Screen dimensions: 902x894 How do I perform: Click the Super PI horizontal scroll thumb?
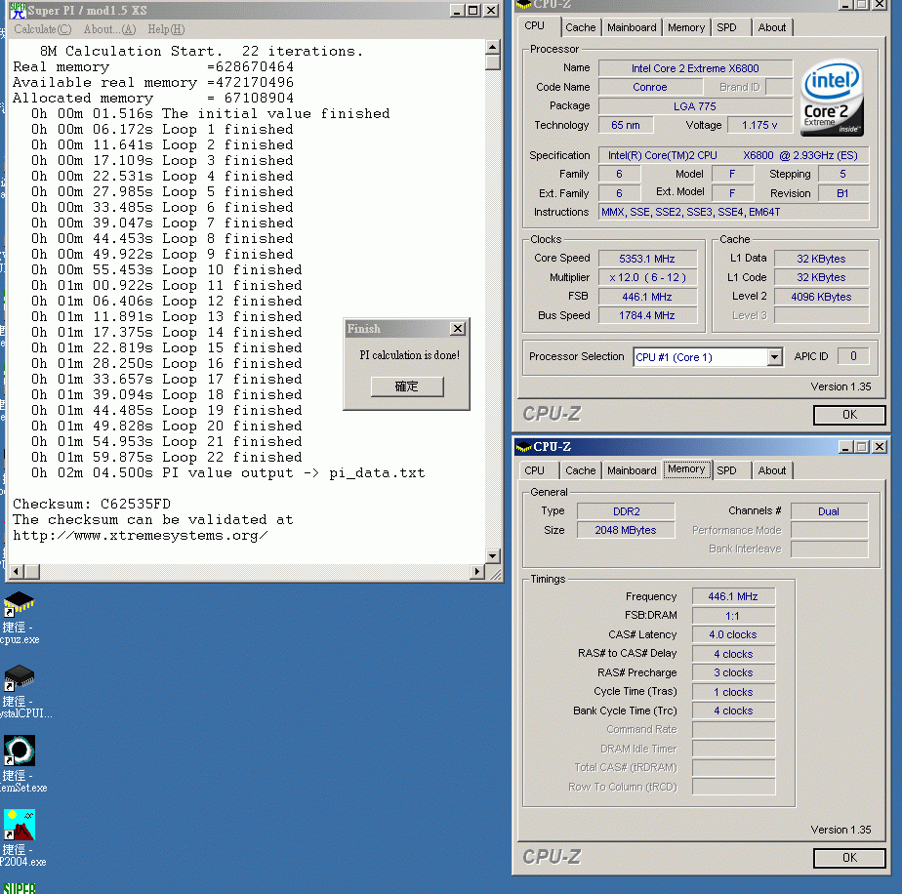pyautogui.click(x=32, y=572)
